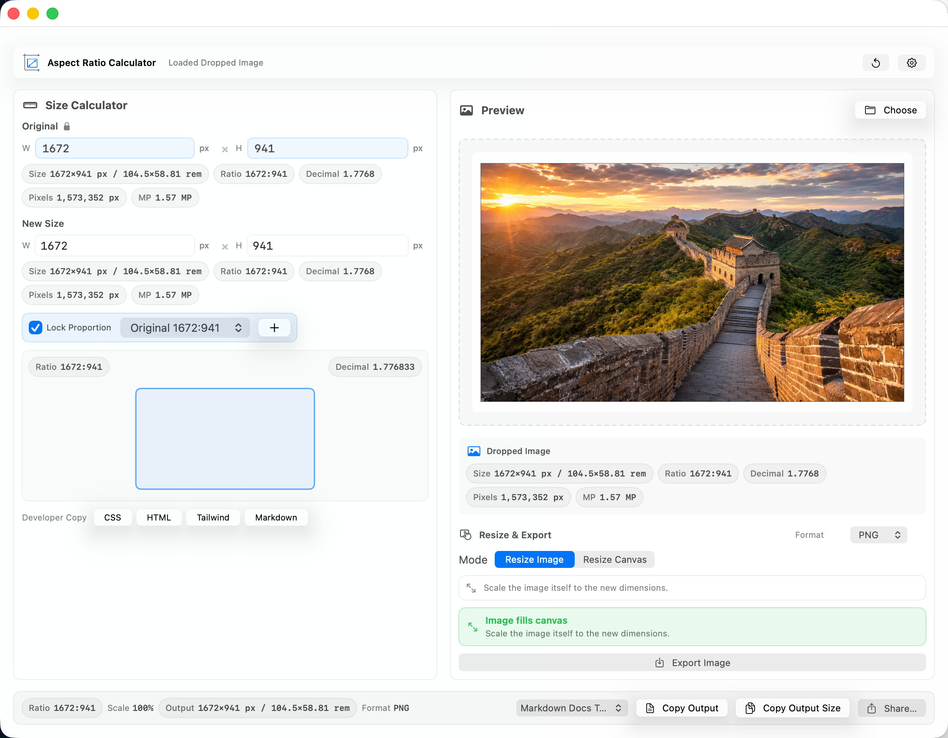Click the New Size Ratio 1672:941 chip
Viewport: 948px width, 738px height.
pos(254,271)
